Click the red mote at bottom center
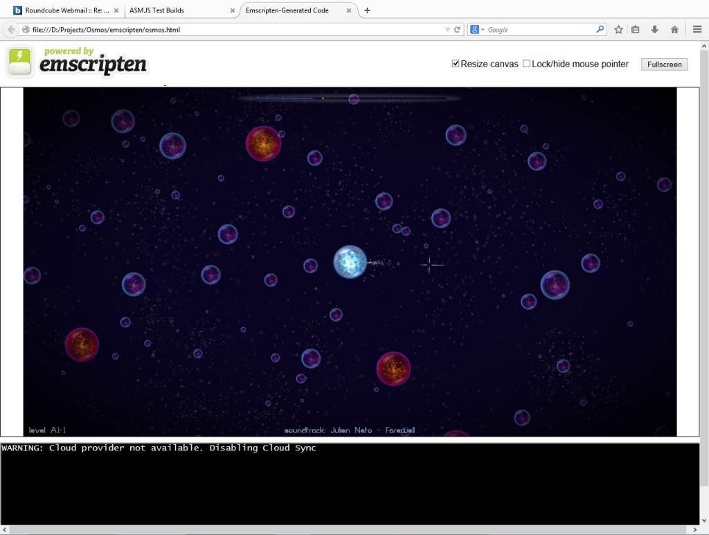The height and width of the screenshot is (535, 709). tap(393, 369)
